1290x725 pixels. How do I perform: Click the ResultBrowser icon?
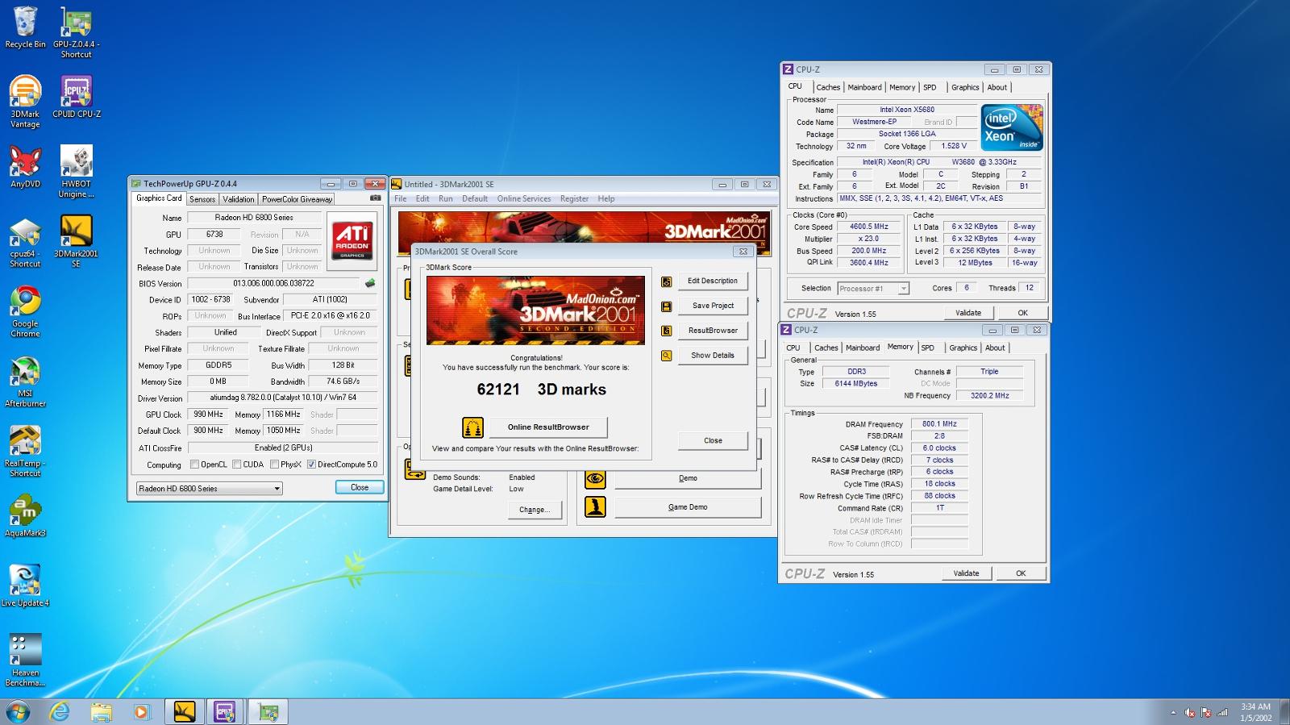pyautogui.click(x=666, y=331)
